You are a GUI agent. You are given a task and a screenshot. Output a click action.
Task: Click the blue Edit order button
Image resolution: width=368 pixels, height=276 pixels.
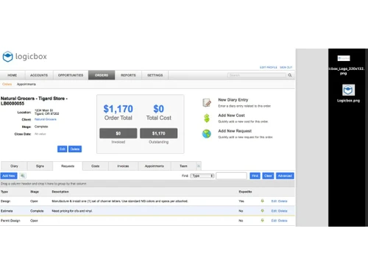[x=62, y=149]
